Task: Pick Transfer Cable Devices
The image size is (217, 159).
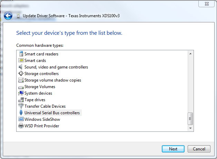Action: pyautogui.click(x=45, y=106)
